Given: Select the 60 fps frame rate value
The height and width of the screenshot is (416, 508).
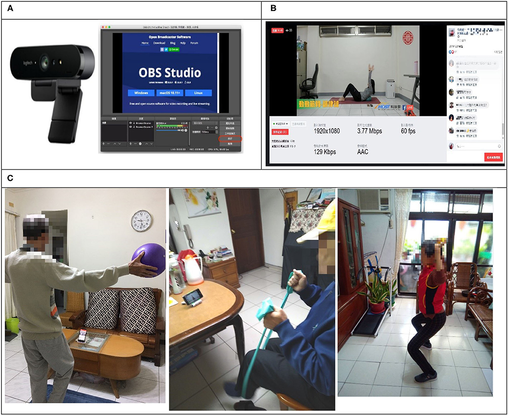Looking at the screenshot, I should (408, 131).
